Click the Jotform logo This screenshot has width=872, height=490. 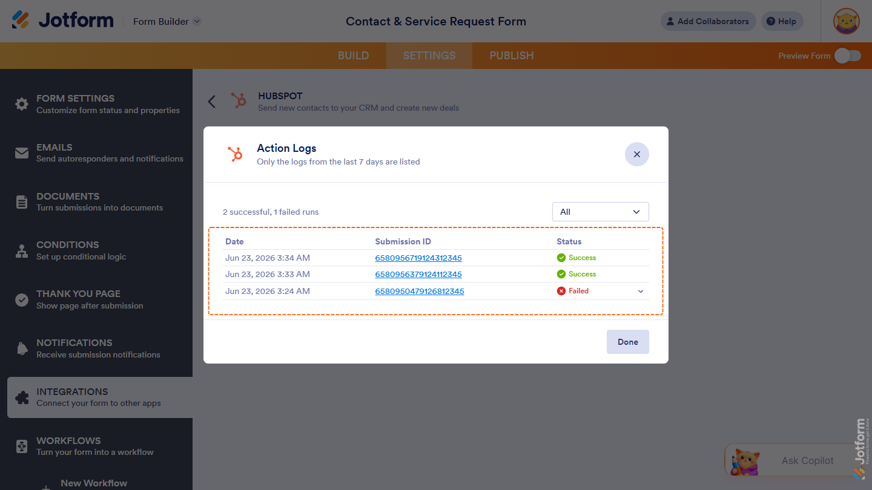coord(62,21)
